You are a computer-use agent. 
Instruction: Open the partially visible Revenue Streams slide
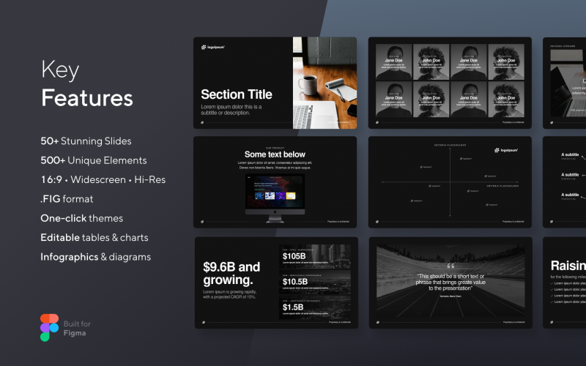(564, 83)
